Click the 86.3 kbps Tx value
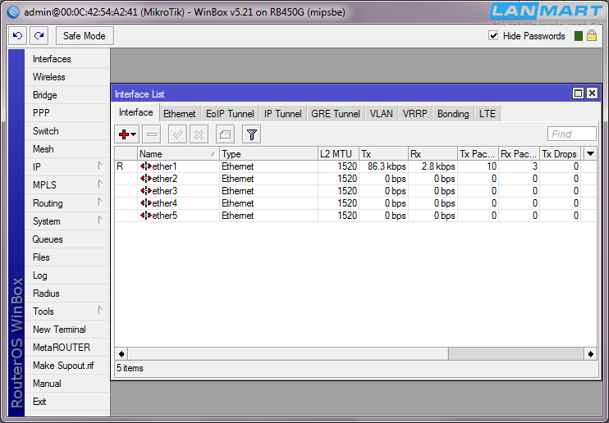Image resolution: width=609 pixels, height=423 pixels. pyautogui.click(x=387, y=166)
